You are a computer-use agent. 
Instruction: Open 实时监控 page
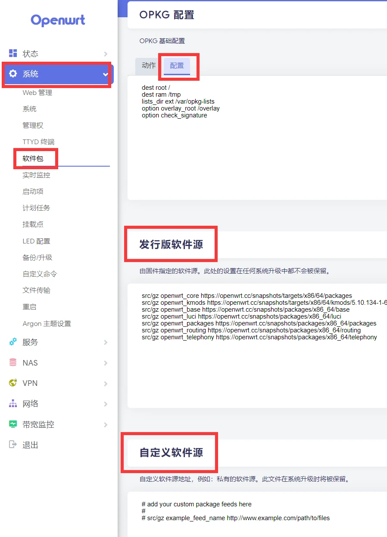(36, 175)
